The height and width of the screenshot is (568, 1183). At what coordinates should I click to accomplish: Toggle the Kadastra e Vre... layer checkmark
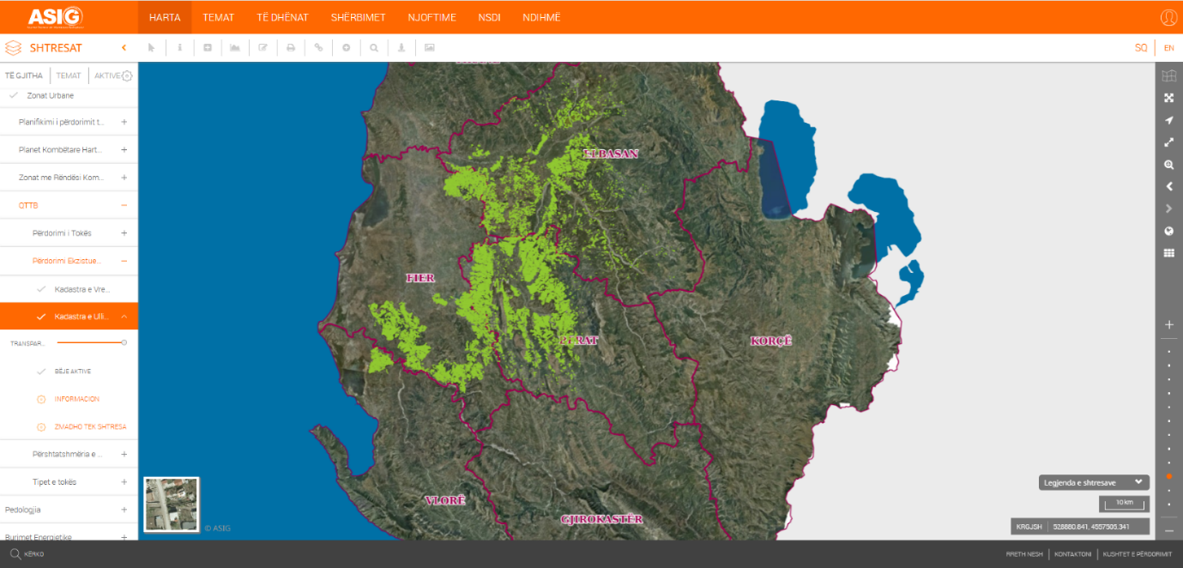click(x=41, y=289)
